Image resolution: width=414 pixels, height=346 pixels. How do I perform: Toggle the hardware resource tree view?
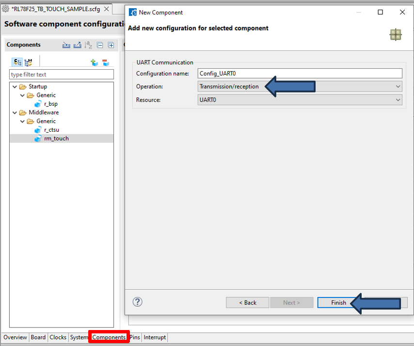[29, 62]
